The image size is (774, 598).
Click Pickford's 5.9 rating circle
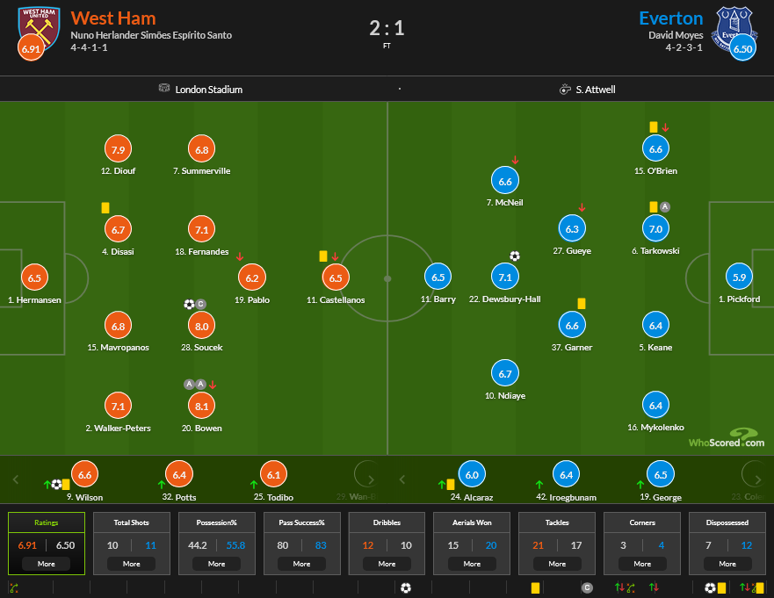(739, 277)
